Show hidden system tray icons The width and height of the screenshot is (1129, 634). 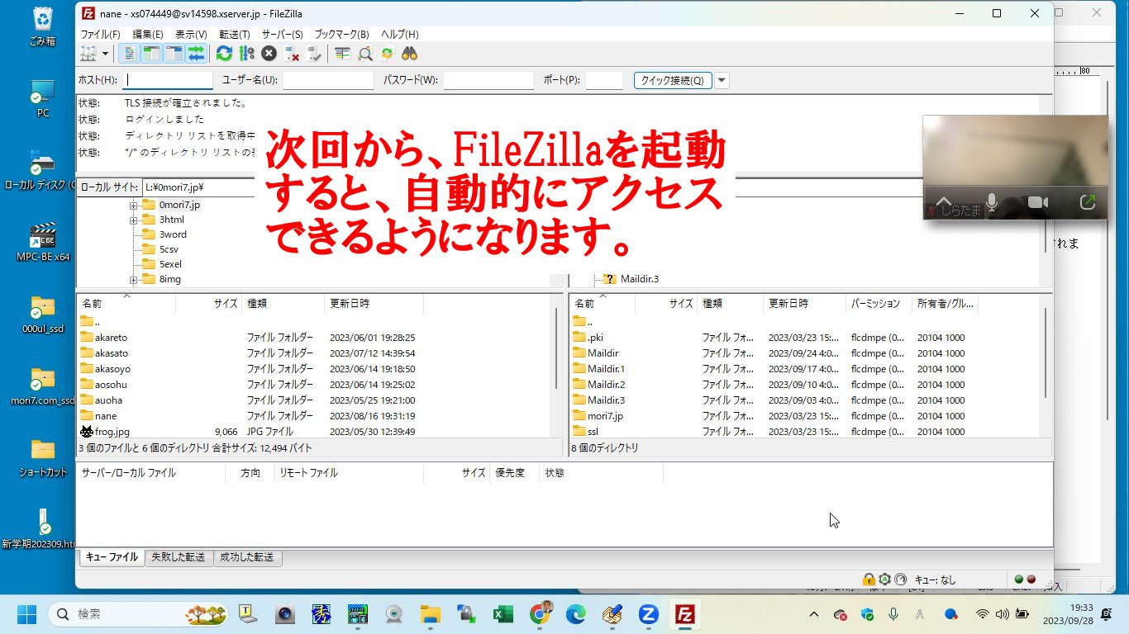[814, 614]
